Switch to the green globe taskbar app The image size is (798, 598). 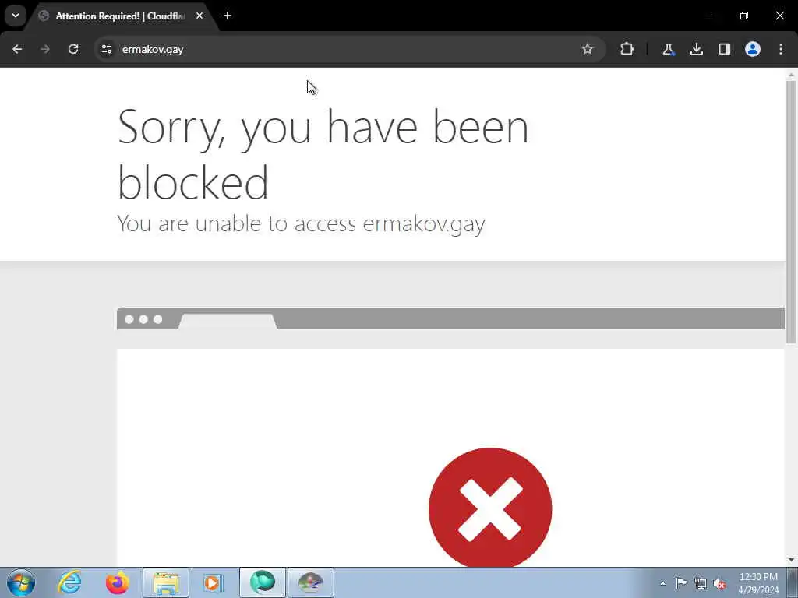(262, 582)
